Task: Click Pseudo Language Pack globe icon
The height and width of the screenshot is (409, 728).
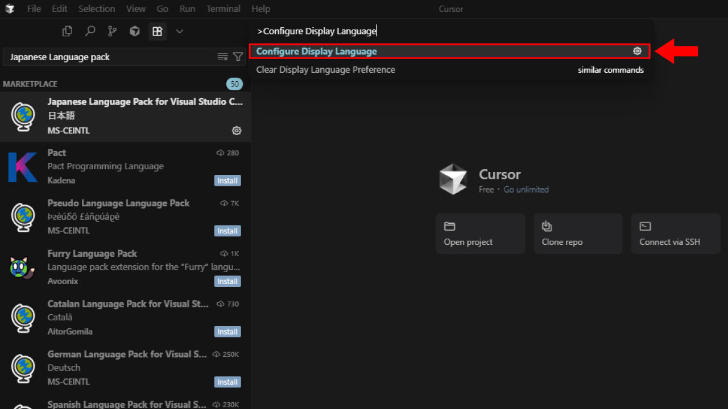Action: tap(23, 218)
